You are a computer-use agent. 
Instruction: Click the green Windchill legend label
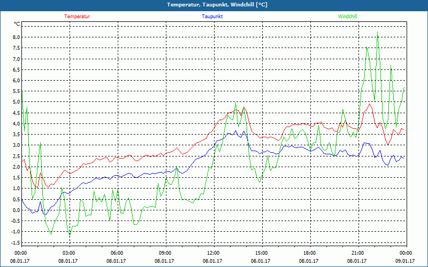pos(347,17)
